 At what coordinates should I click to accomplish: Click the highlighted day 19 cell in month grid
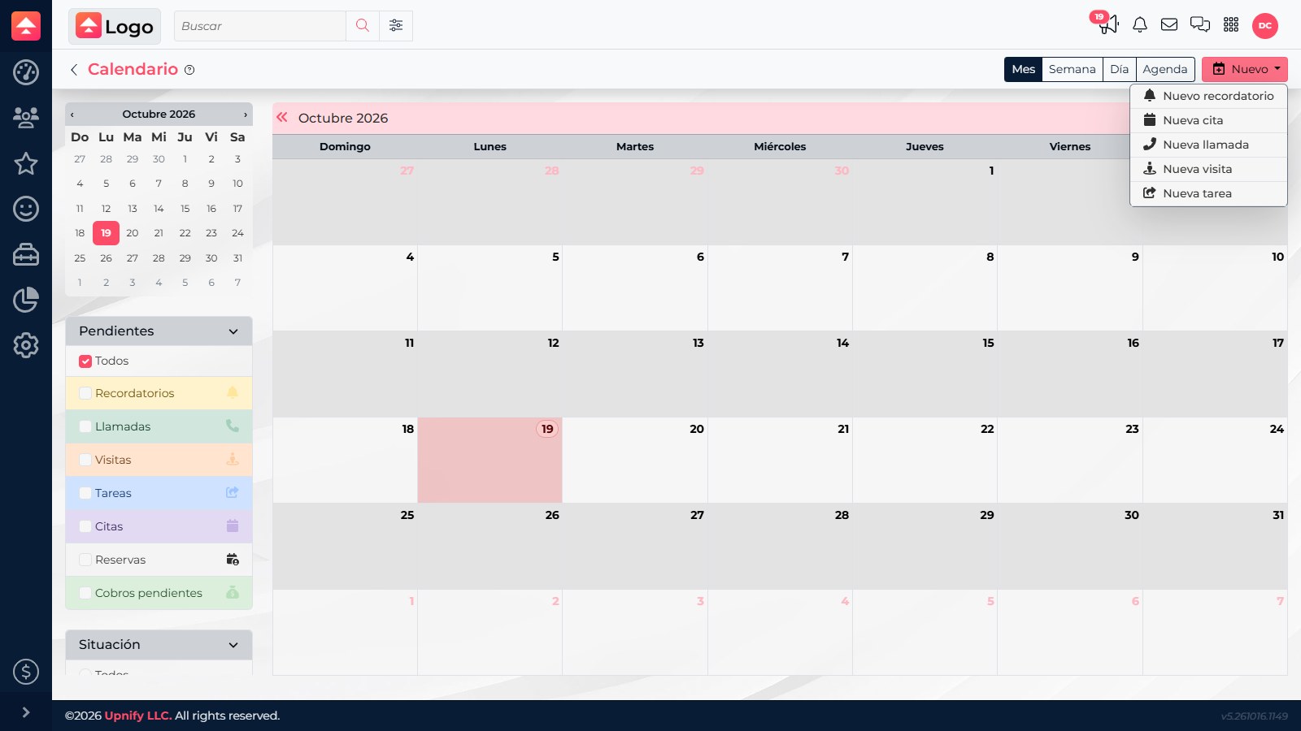[490, 461]
